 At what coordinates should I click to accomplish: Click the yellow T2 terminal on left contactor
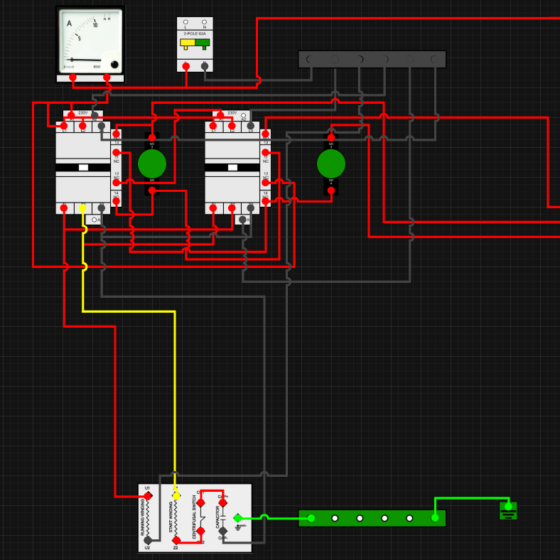82,208
